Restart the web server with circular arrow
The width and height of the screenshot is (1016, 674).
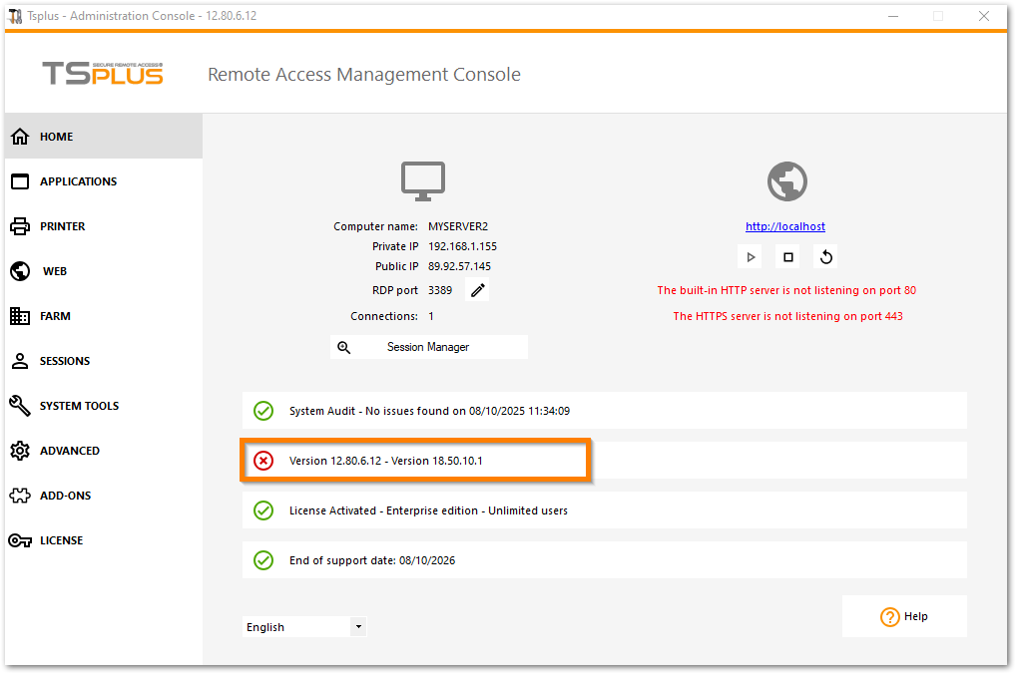click(825, 257)
